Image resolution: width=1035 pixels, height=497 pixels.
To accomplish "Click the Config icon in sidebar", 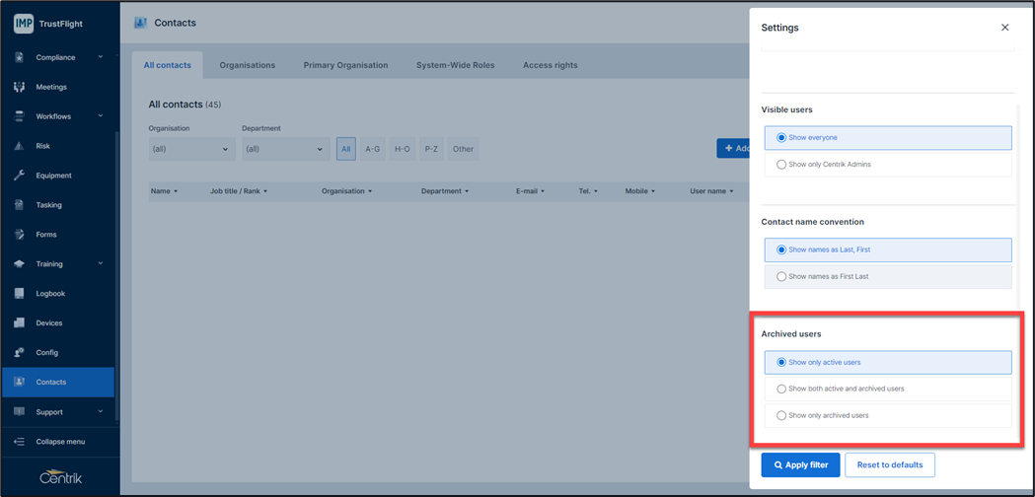I will (19, 353).
